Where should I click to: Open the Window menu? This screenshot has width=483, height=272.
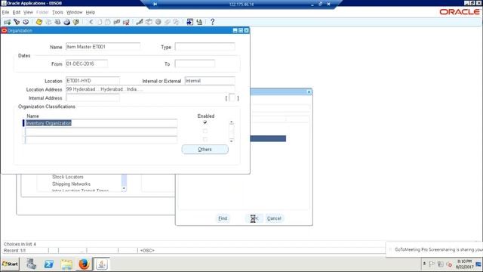coord(75,12)
